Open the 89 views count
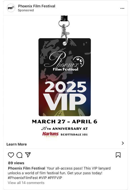Screen dimensions: 131x190 coord(16,163)
